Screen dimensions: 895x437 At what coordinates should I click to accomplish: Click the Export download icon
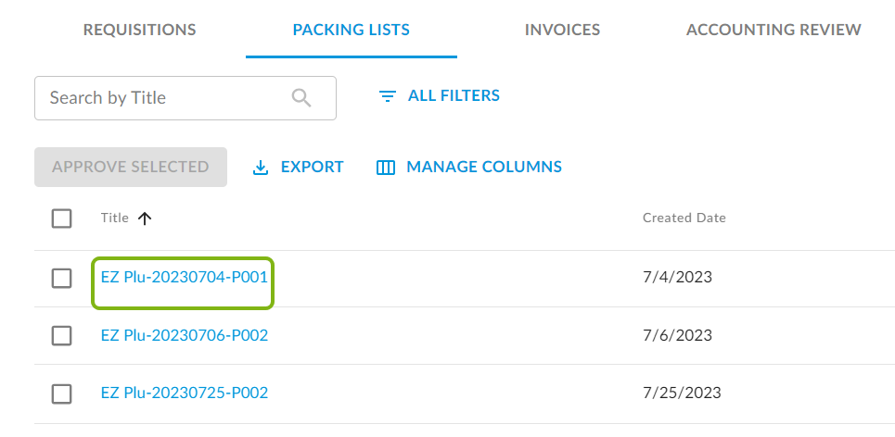point(261,168)
